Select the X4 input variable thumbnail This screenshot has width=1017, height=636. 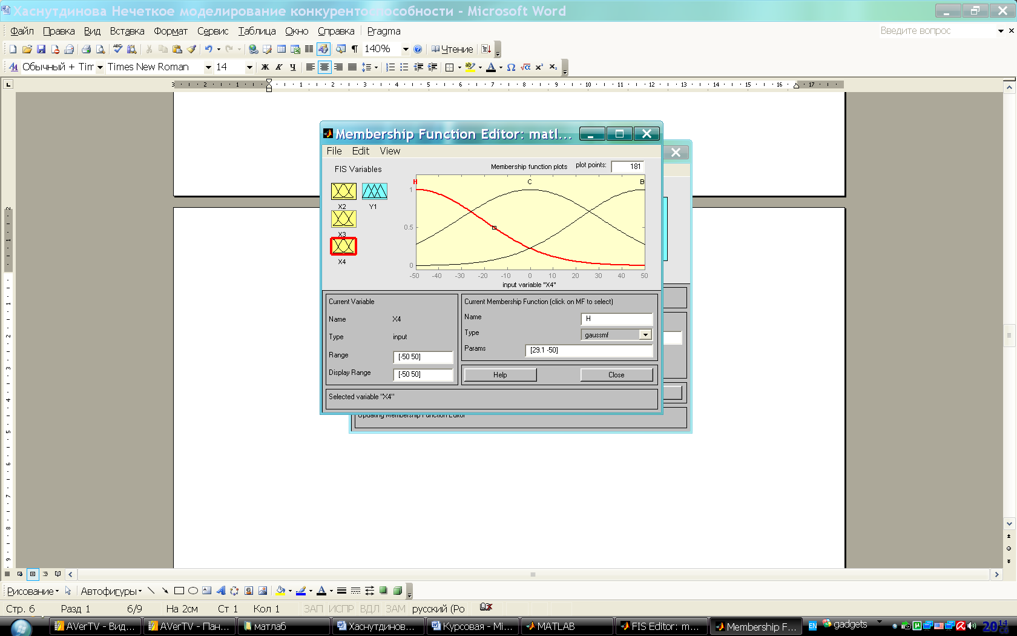click(x=343, y=246)
